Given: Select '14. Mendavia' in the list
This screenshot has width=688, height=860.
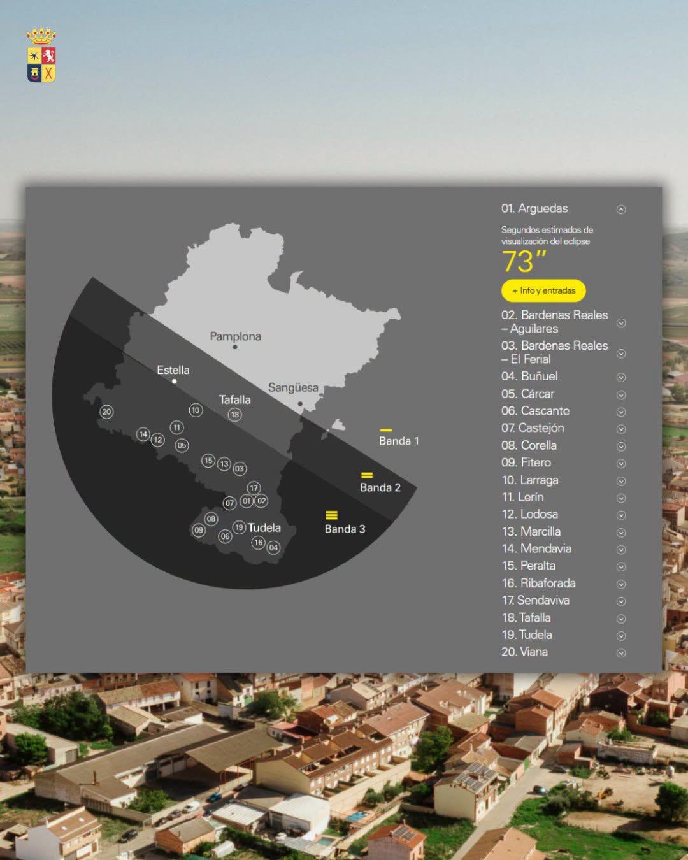Looking at the screenshot, I should pos(536,548).
